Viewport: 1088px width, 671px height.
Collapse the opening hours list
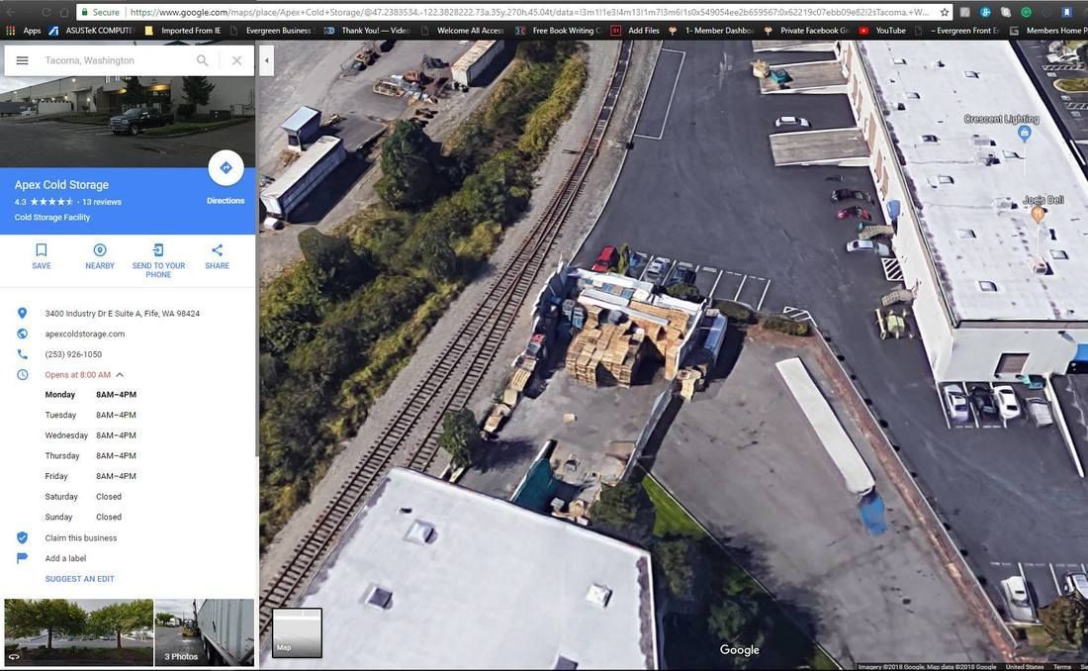tap(120, 374)
